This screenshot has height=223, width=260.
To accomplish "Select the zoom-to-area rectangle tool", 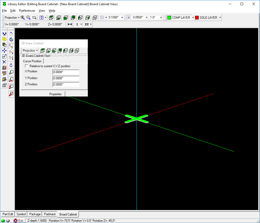I will tap(34, 18).
